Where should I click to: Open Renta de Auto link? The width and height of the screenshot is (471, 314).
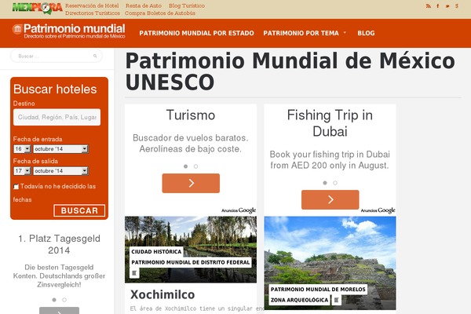144,5
